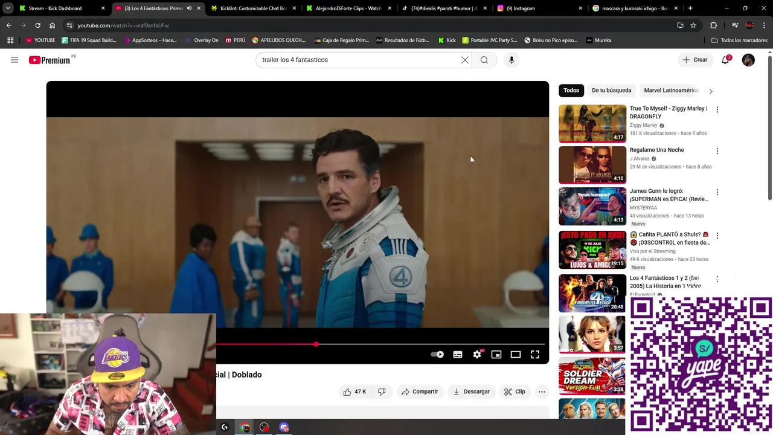Show next filter chips with arrow
Image resolution: width=773 pixels, height=435 pixels.
[x=711, y=91]
